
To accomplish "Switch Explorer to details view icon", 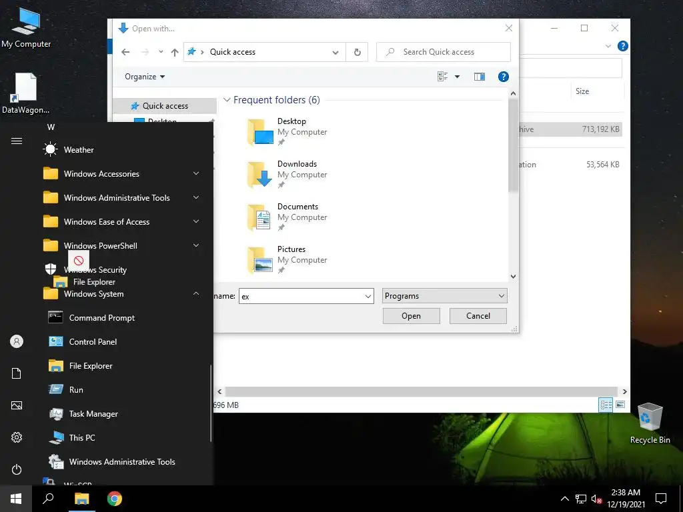I will pos(606,405).
